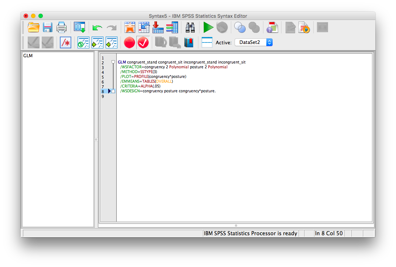Split the editor with the dashed line icon
Screen dimensions: 396x267
click(x=207, y=42)
